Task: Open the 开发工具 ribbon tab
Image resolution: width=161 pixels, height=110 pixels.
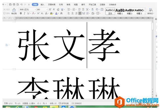Action: 92,5
